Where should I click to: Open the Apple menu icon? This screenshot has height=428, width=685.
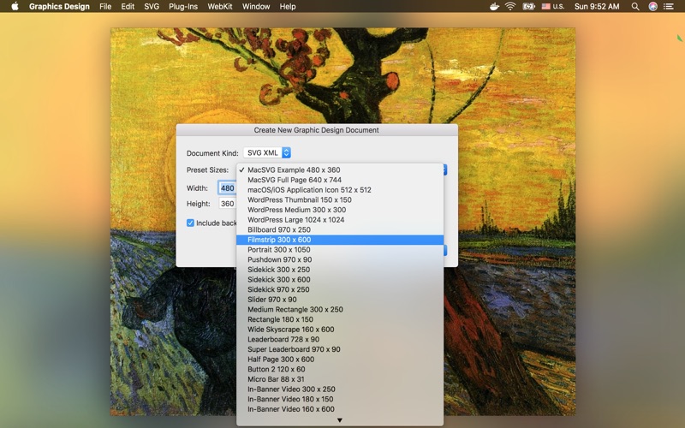coord(15,6)
